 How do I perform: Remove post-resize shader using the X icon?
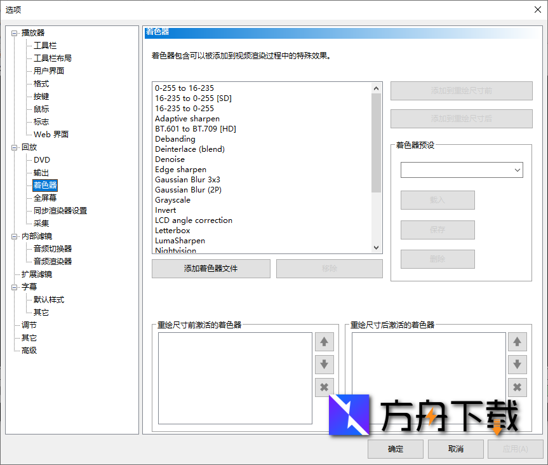pos(517,387)
